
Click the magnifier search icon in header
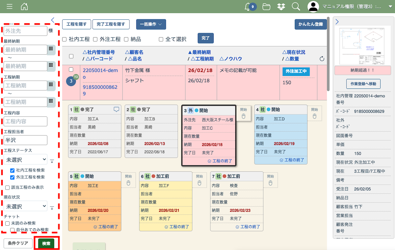(296, 7)
